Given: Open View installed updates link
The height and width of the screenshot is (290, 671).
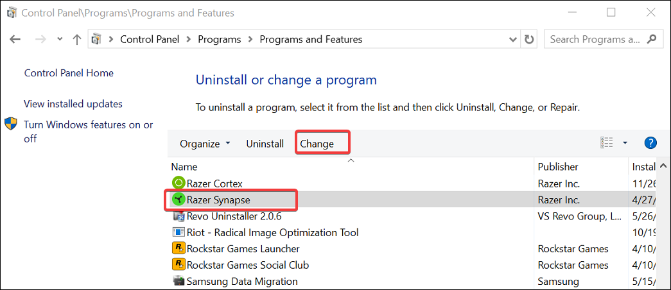Looking at the screenshot, I should tap(73, 104).
